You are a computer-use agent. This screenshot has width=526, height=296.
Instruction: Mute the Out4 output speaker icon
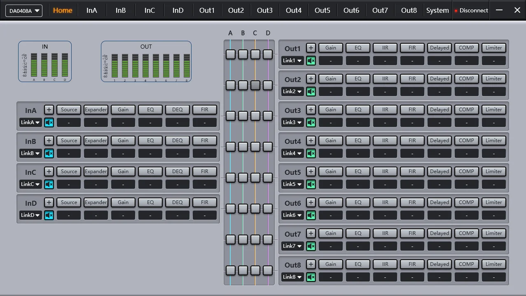click(x=311, y=153)
